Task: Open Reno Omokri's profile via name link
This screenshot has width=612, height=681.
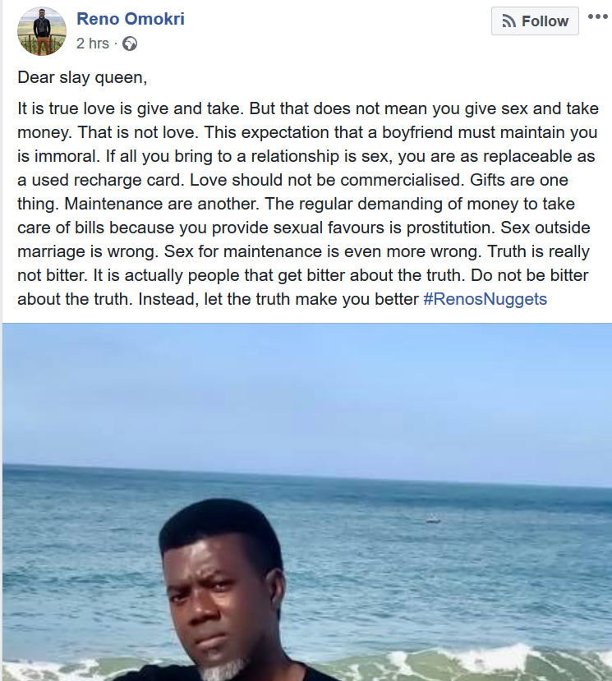Action: [131, 19]
